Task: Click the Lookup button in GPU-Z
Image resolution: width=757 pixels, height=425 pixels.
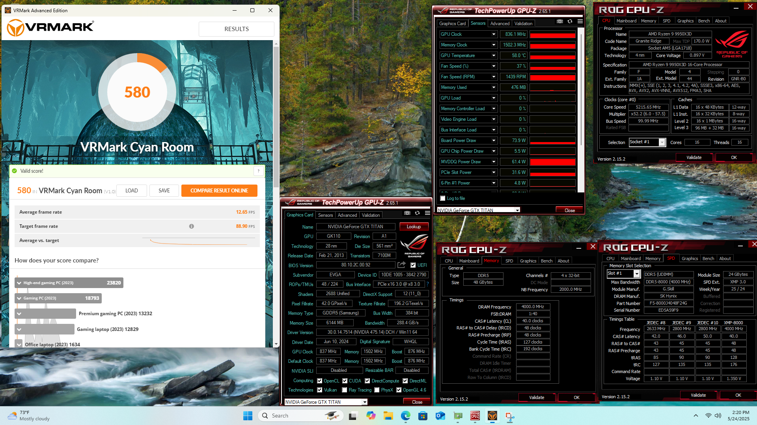Action: coord(414,227)
